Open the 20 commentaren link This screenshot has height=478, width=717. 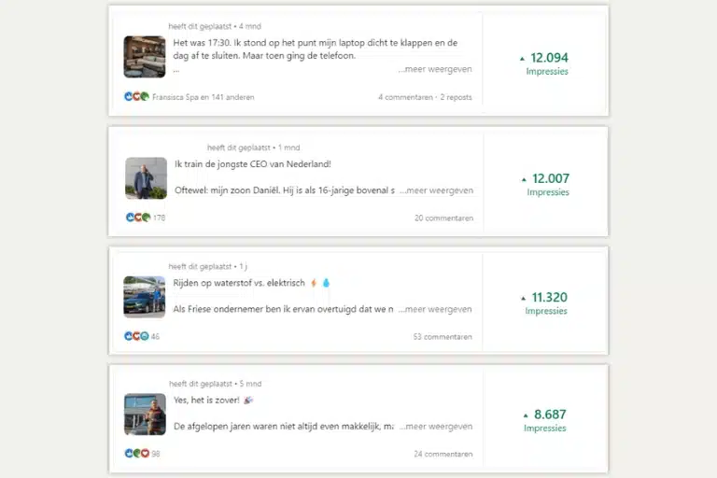[x=443, y=218]
